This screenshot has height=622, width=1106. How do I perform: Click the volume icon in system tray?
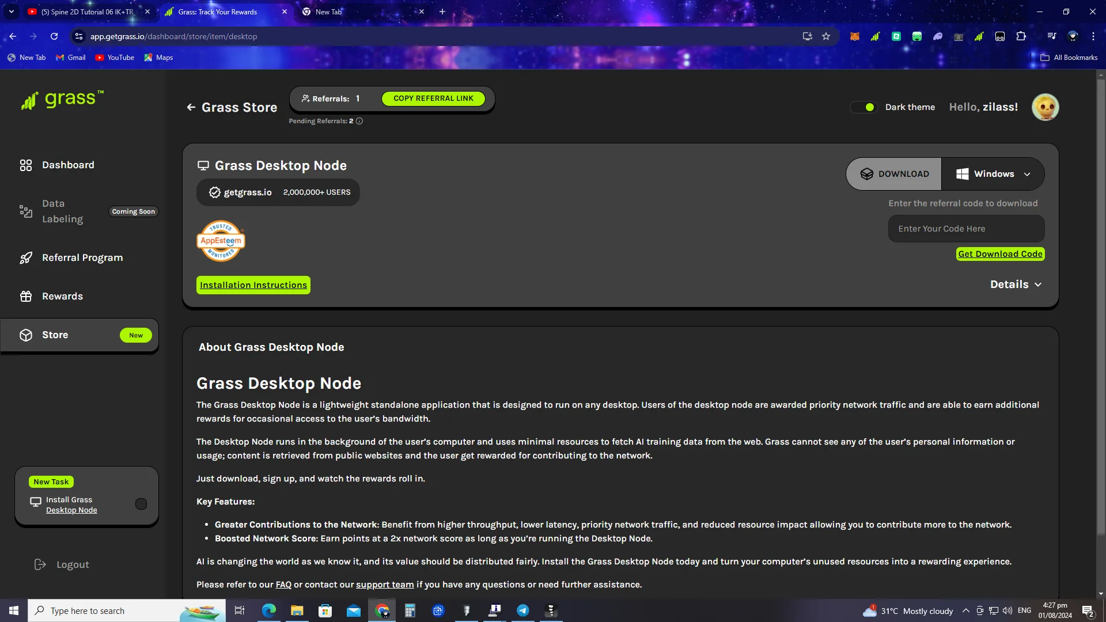(x=1007, y=610)
